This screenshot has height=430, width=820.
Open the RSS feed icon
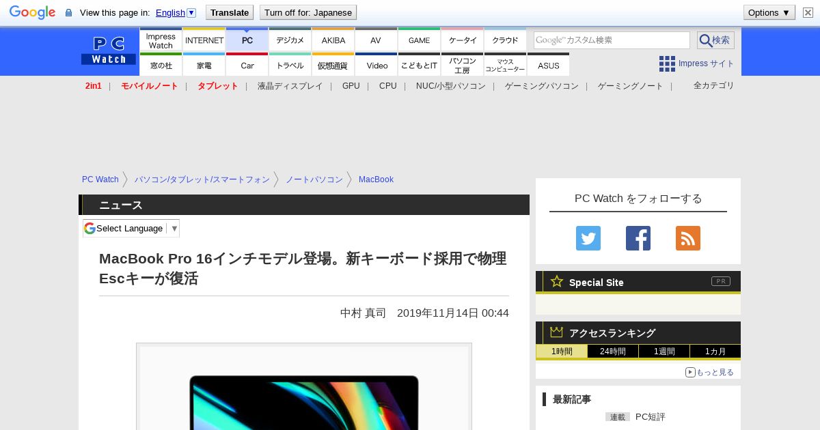(x=688, y=238)
